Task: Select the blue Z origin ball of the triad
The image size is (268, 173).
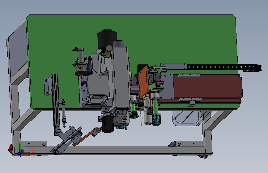Action: [20, 153]
